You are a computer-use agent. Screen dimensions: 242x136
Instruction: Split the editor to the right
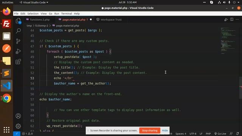pyautogui.click(x=232, y=19)
